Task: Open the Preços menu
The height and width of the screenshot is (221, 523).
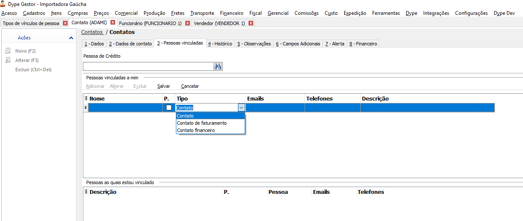Action: (x=101, y=13)
